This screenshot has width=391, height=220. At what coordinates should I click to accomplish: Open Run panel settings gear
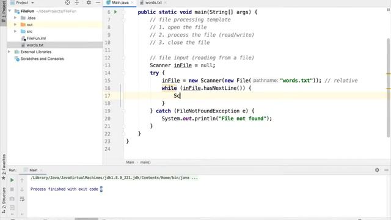(x=377, y=170)
